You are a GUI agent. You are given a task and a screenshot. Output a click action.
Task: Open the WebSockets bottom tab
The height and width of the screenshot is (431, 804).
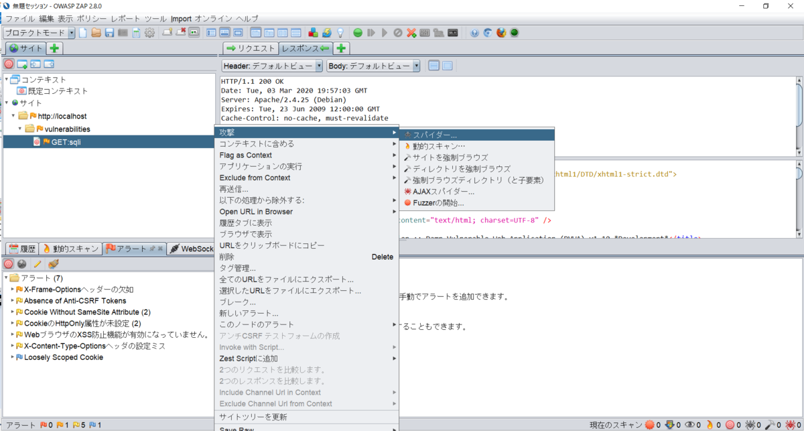coord(191,249)
